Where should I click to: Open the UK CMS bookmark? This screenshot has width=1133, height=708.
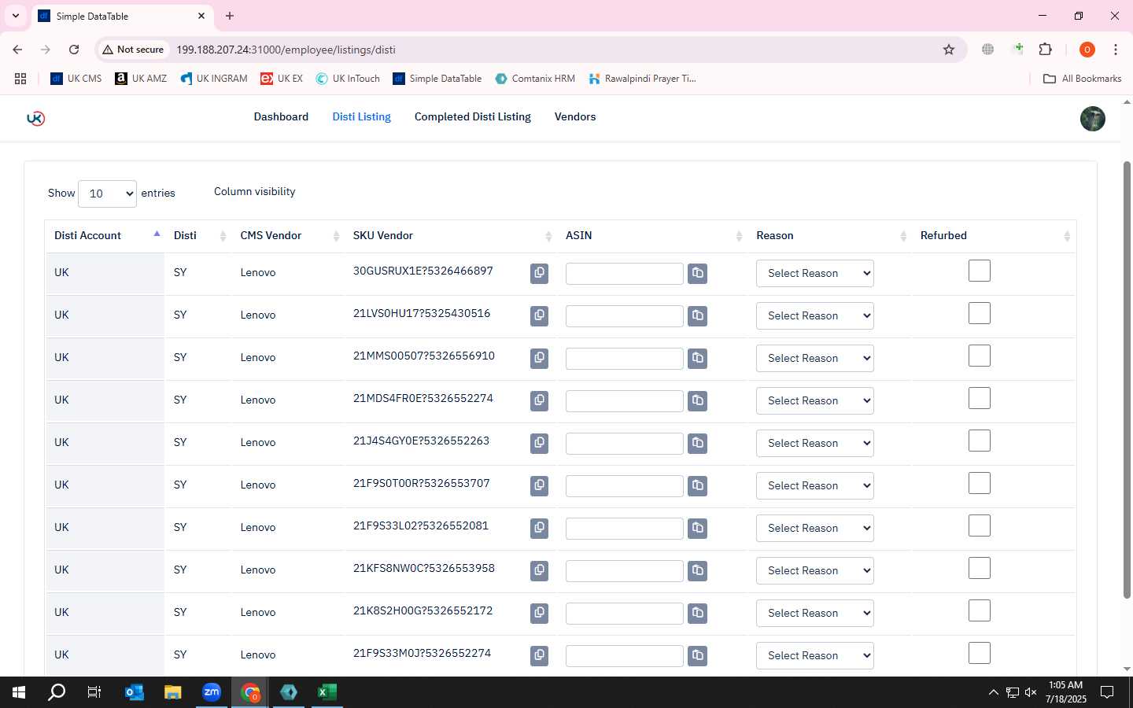(76, 79)
